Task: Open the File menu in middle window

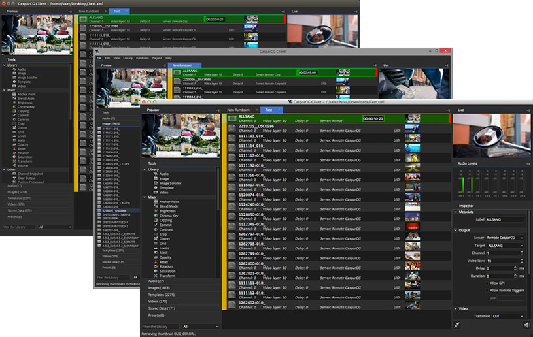Action: pos(99,58)
